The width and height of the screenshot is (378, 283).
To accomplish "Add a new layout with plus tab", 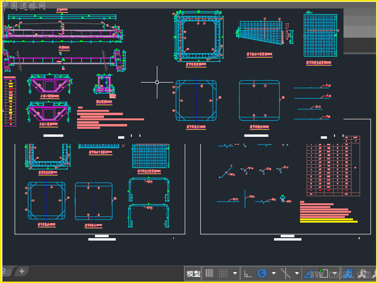I will pyautogui.click(x=22, y=271).
